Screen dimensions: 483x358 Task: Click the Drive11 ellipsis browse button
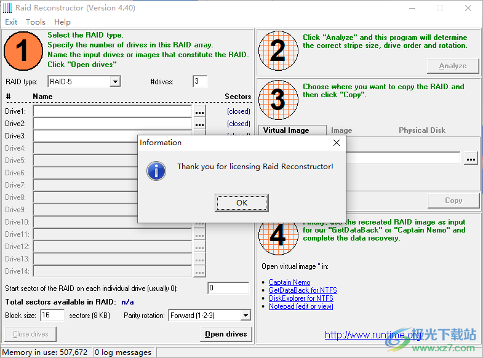tap(199, 235)
